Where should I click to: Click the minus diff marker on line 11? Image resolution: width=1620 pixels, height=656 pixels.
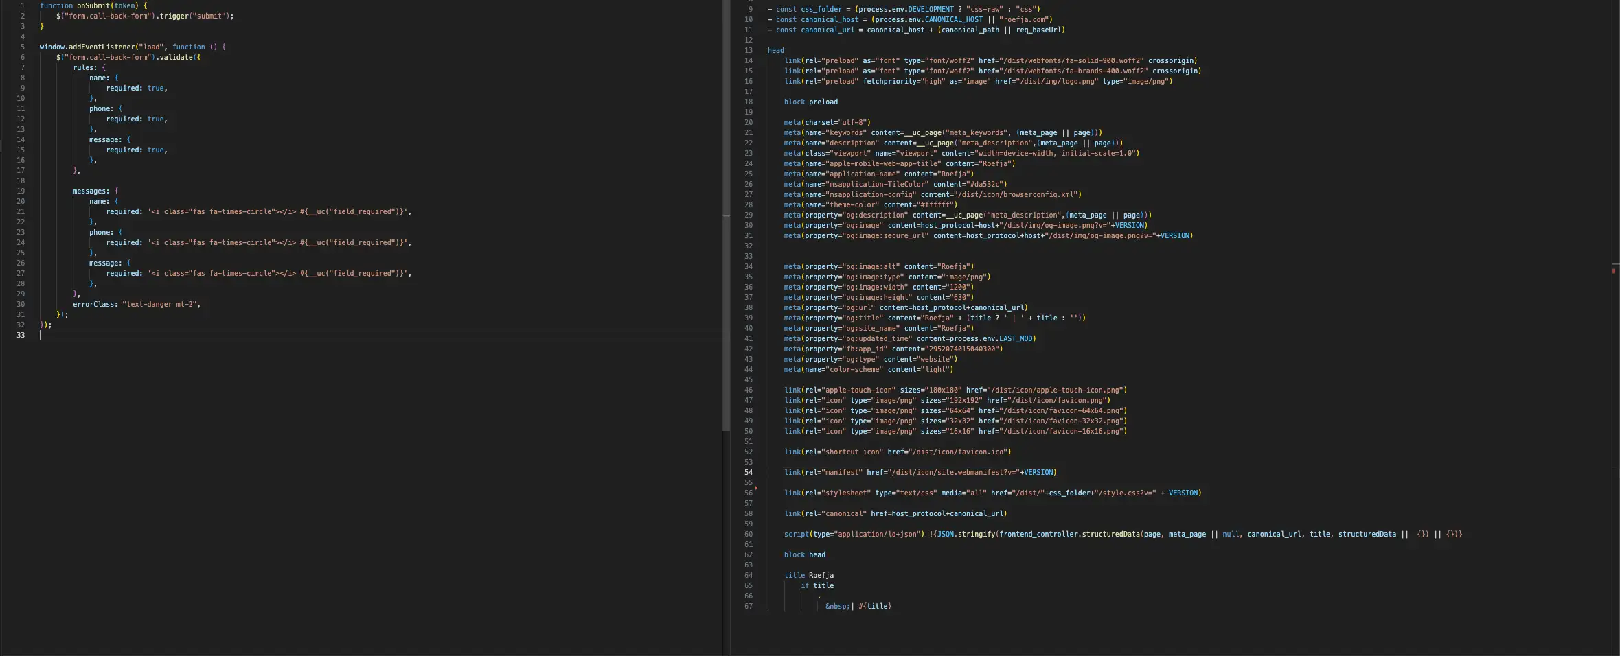tap(769, 30)
